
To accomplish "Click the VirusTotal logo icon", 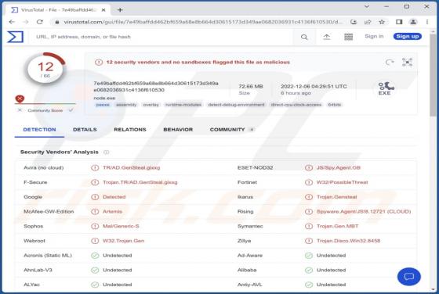I will [x=16, y=37].
